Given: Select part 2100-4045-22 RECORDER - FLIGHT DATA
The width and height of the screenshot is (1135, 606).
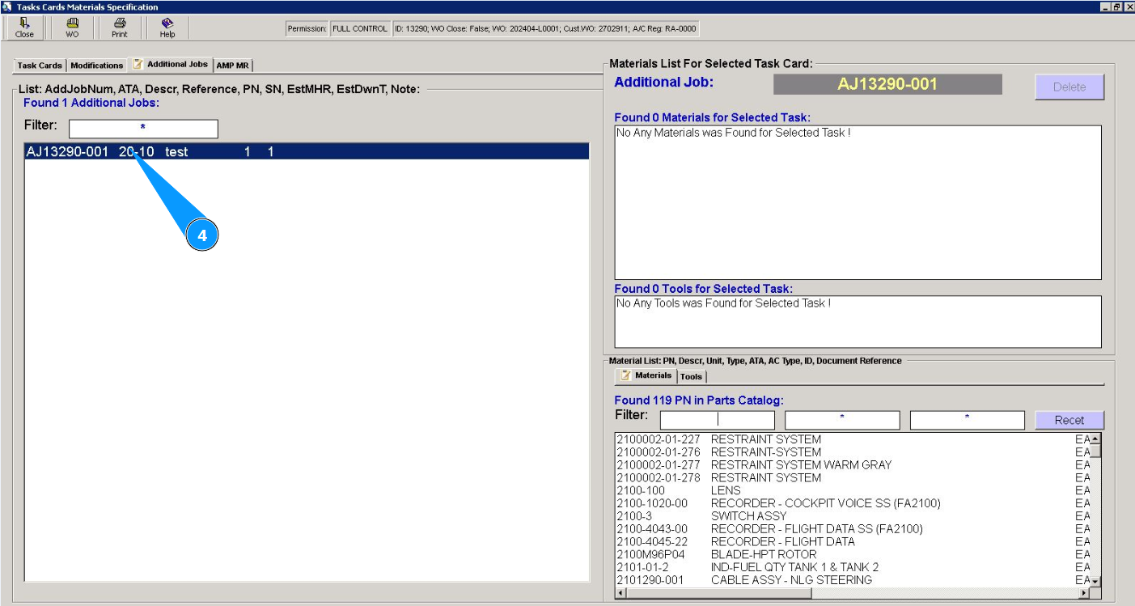Looking at the screenshot, I should click(x=853, y=541).
